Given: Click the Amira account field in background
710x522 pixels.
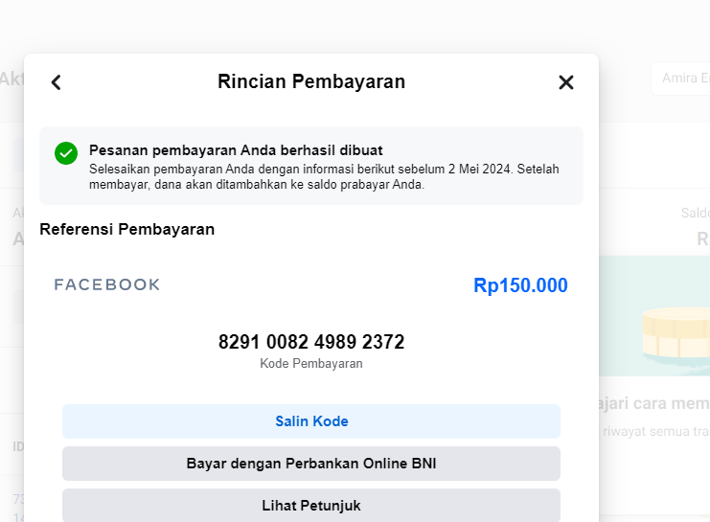Looking at the screenshot, I should (680, 79).
